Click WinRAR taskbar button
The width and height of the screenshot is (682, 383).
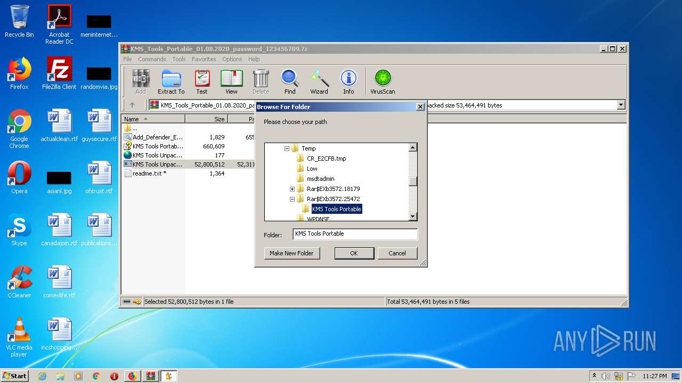150,376
